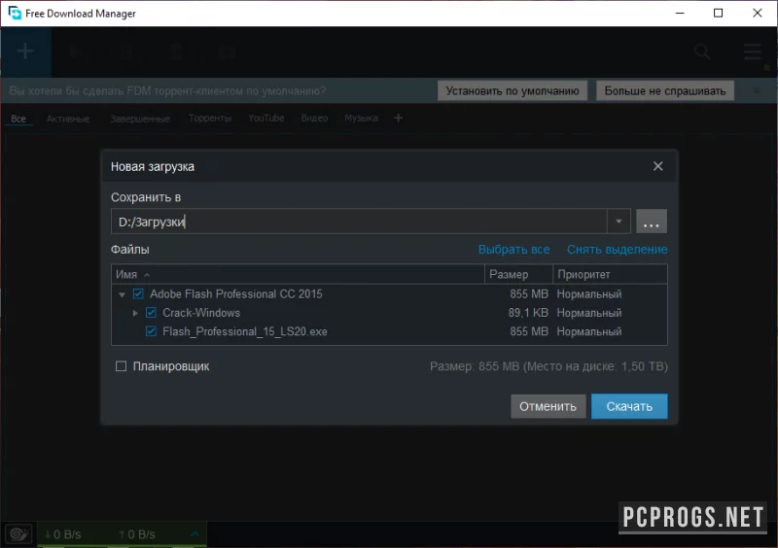Select the Flash_Professional_15_LS20.exe file name
Image resolution: width=778 pixels, height=548 pixels.
pyautogui.click(x=245, y=331)
